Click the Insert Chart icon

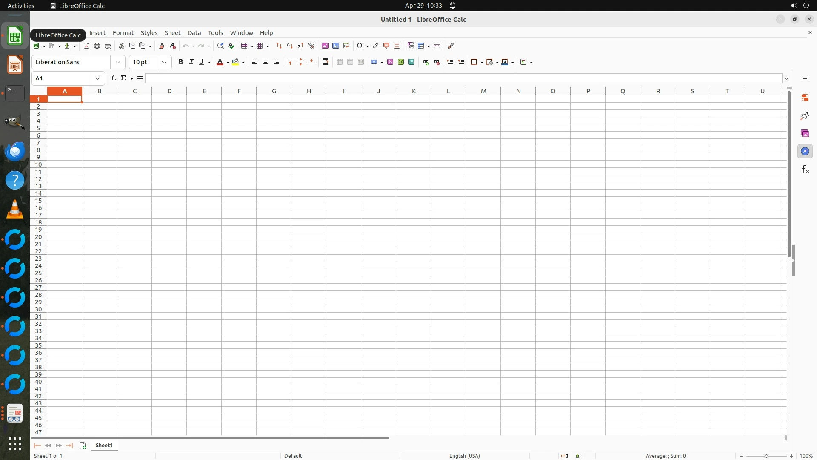pos(336,46)
